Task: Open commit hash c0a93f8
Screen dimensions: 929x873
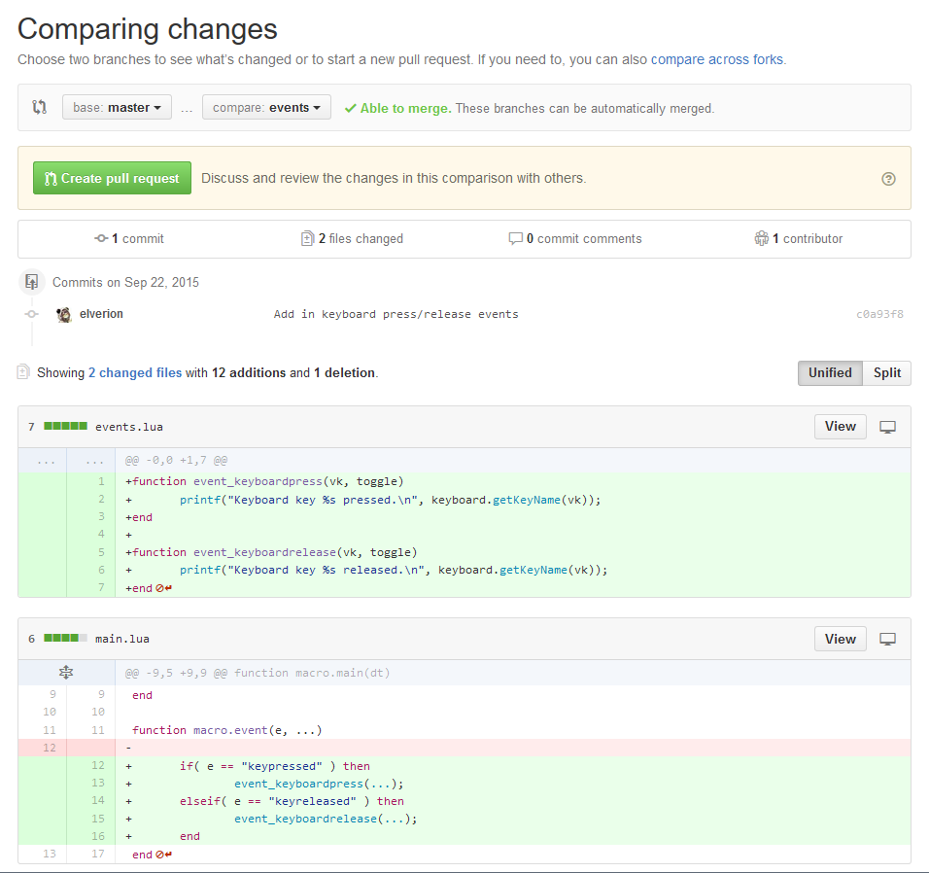Action: tap(879, 315)
